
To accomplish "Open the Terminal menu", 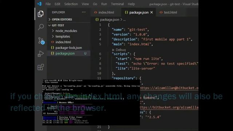I will tap(117, 4).
